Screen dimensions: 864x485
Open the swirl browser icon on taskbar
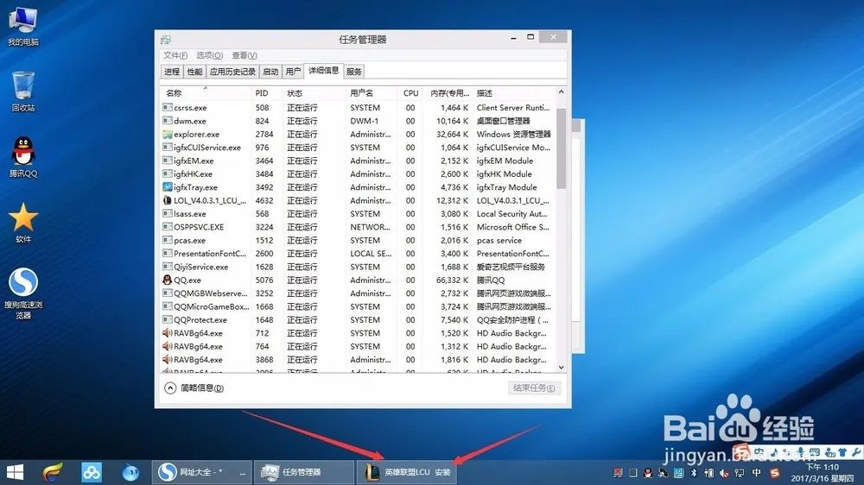(53, 472)
